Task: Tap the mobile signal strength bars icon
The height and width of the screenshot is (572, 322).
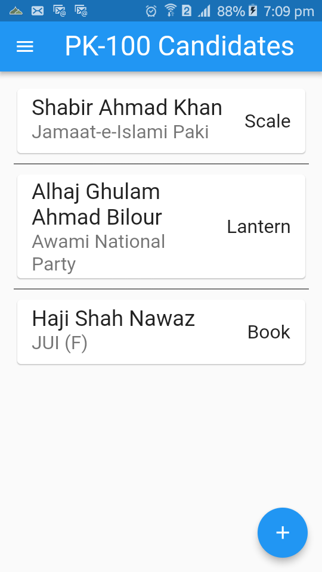Action: click(205, 11)
